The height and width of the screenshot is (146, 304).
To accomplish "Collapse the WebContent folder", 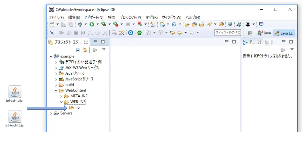I will pyautogui.click(x=56, y=91).
